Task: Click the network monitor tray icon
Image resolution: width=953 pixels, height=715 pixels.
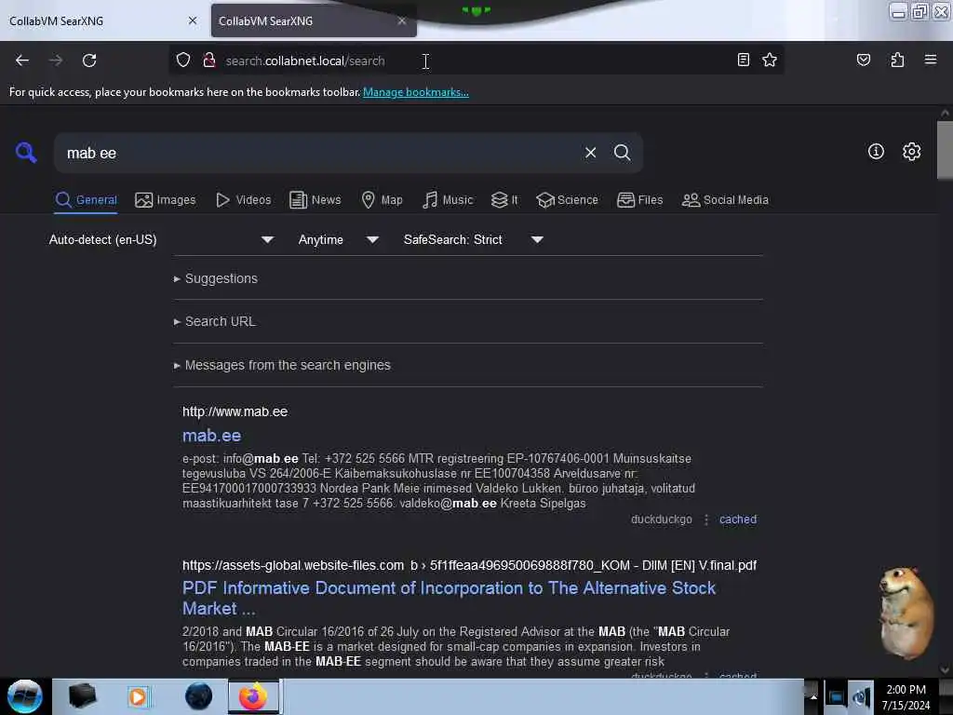Action: click(x=836, y=697)
